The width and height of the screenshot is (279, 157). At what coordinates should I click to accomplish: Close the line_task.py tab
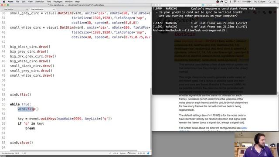[27, 9]
